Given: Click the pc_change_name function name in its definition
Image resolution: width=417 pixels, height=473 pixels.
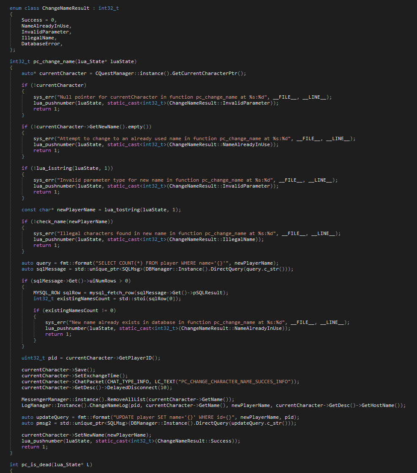Looking at the screenshot, I should pyautogui.click(x=53, y=61).
